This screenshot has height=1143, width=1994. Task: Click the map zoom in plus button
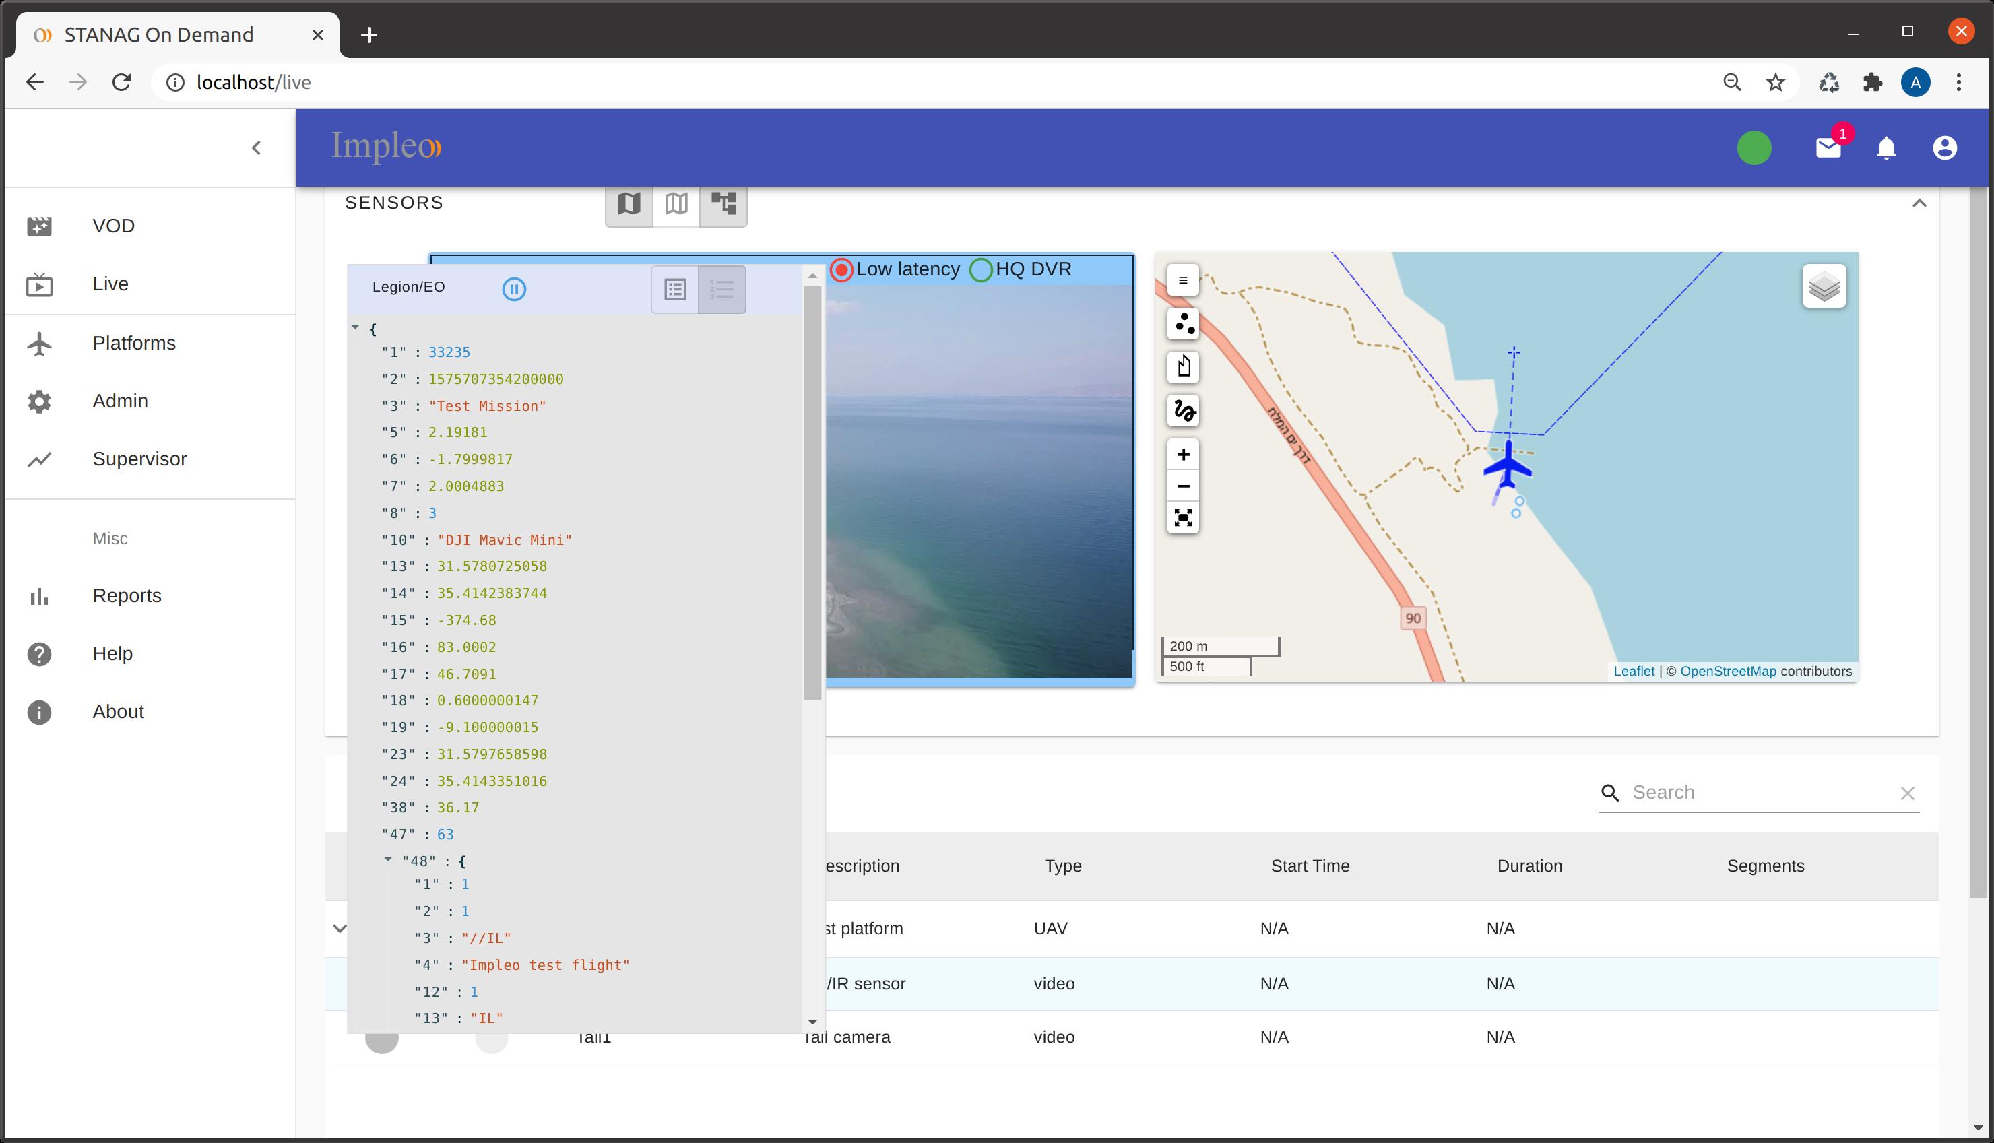(x=1183, y=455)
